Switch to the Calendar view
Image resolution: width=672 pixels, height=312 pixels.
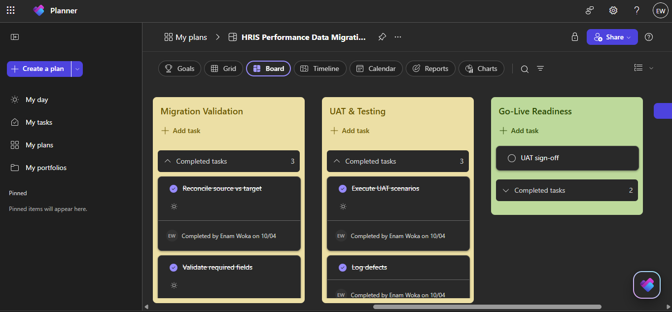[376, 69]
